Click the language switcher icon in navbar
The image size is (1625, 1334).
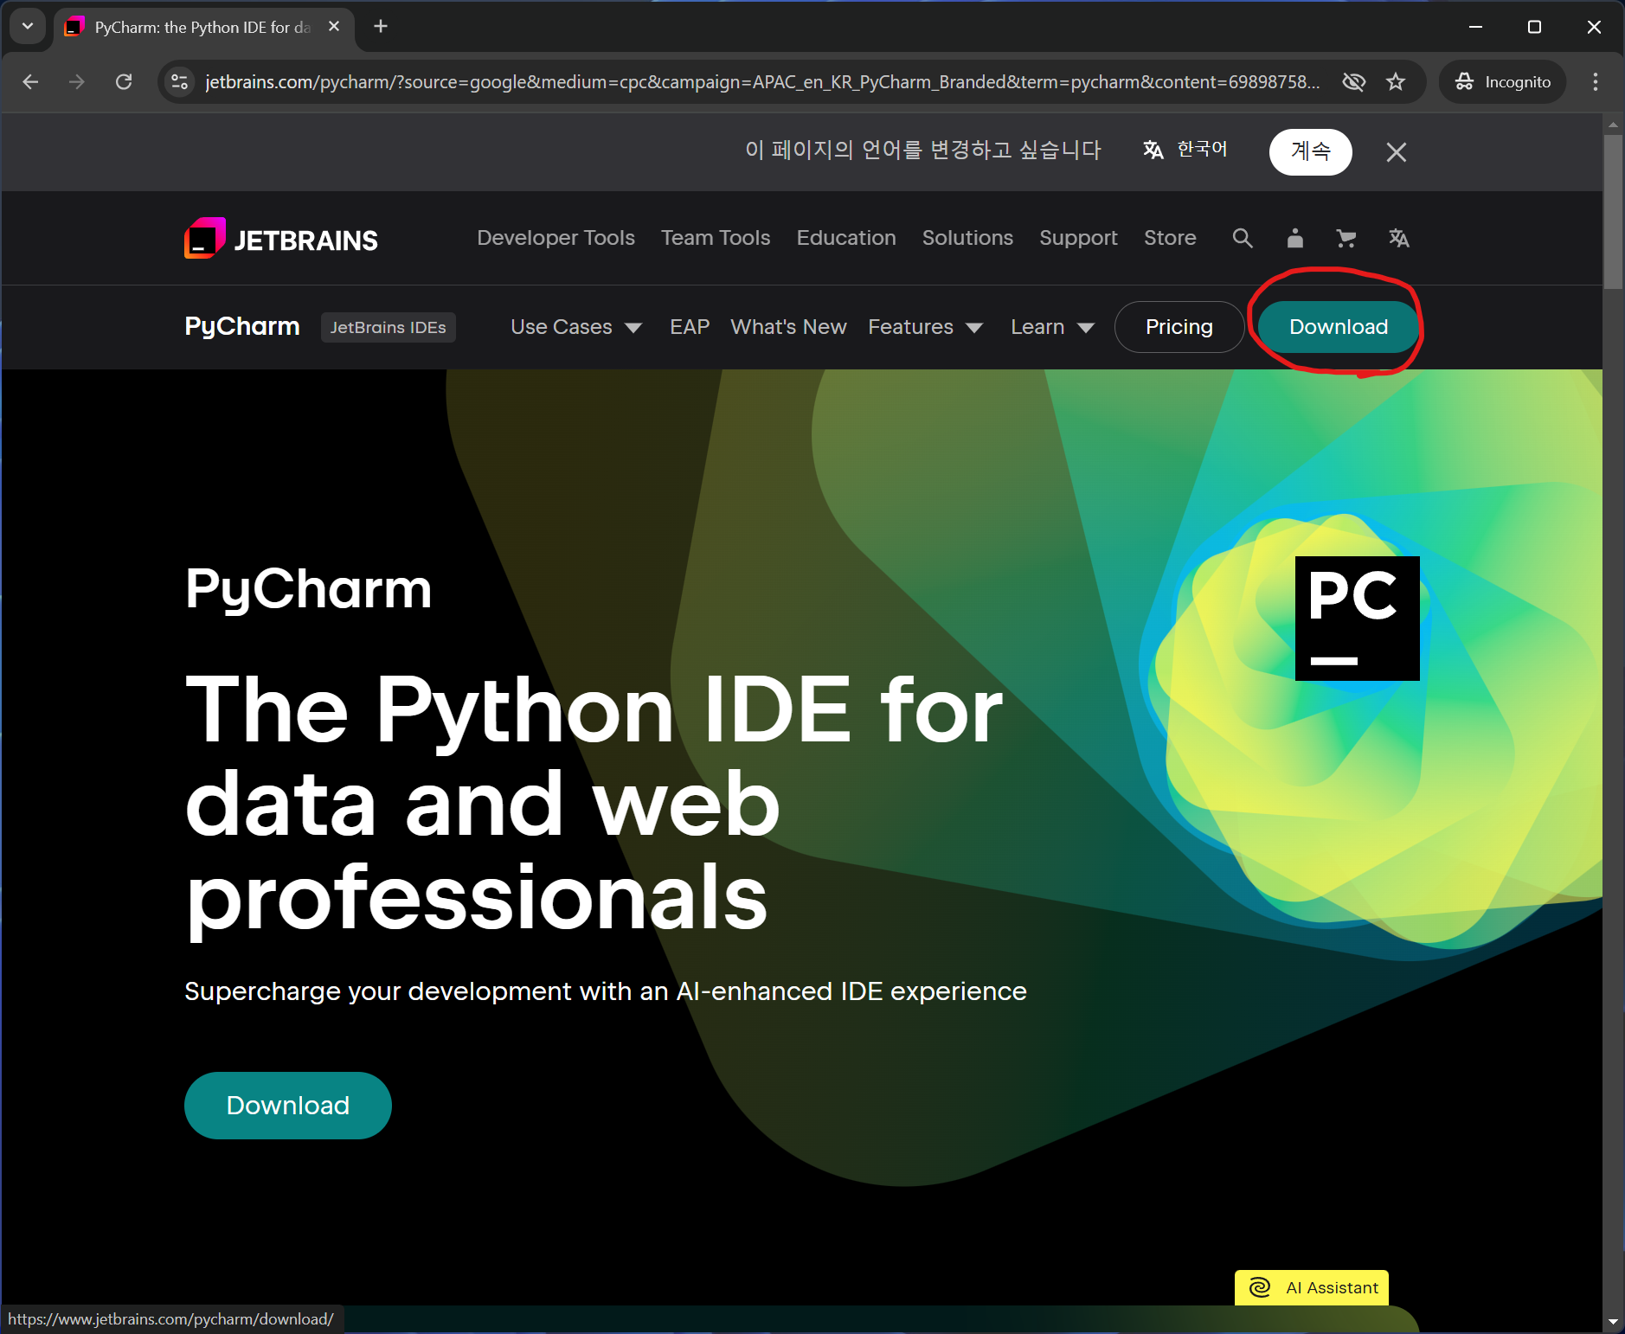pyautogui.click(x=1398, y=239)
